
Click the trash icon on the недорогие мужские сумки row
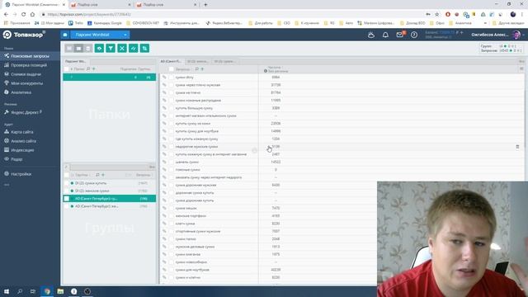(x=517, y=147)
